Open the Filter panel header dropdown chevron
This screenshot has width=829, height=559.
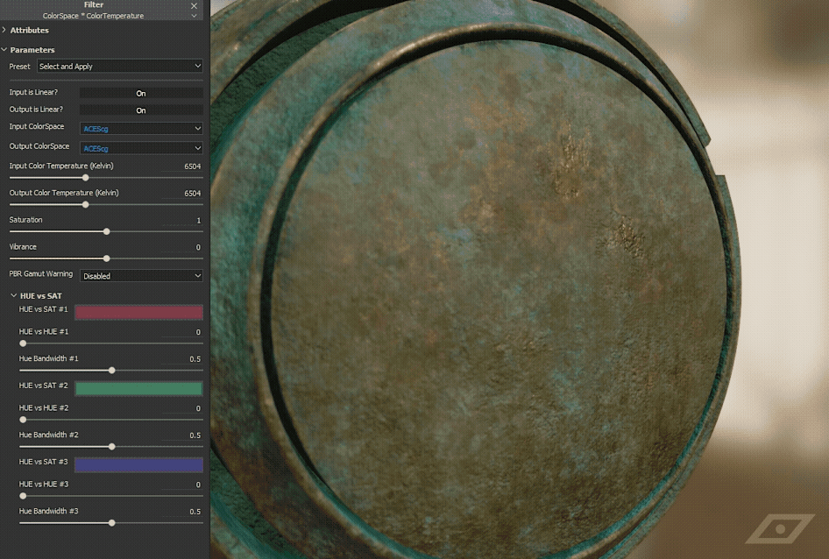[x=194, y=16]
